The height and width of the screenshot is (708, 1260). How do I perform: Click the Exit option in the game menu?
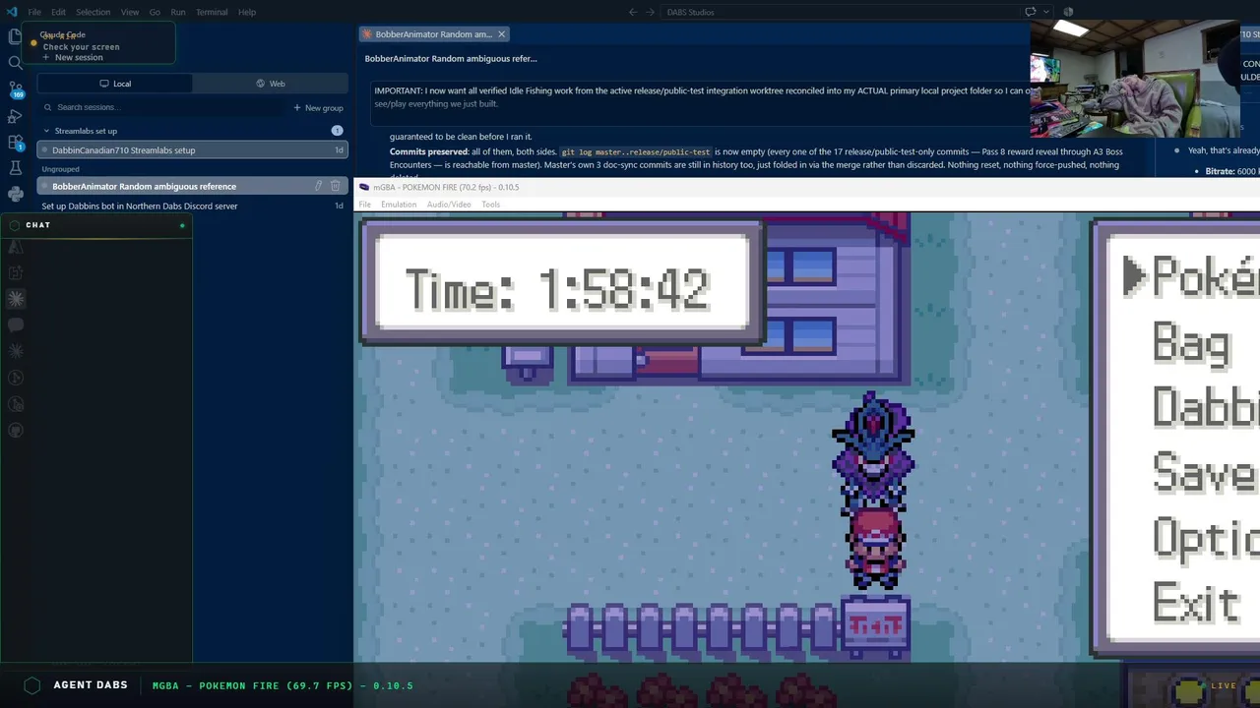coord(1195,602)
